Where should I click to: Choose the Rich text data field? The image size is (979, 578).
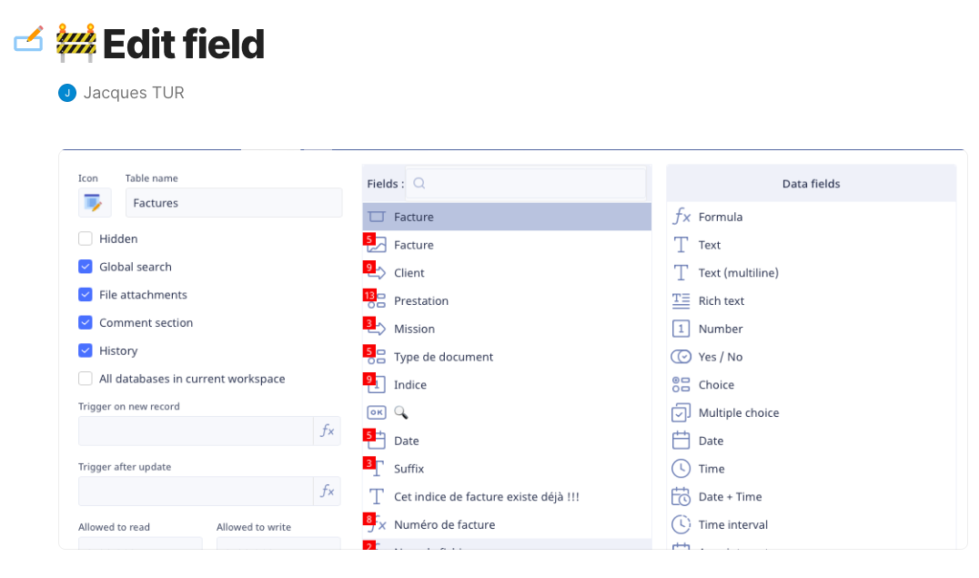pos(721,300)
